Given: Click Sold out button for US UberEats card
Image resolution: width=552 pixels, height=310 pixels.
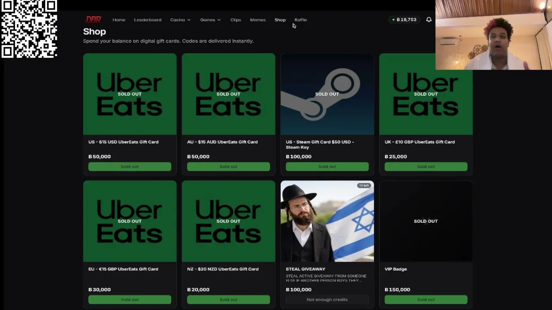Looking at the screenshot, I should (130, 167).
